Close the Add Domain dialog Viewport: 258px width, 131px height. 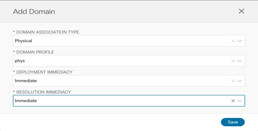[242, 11]
